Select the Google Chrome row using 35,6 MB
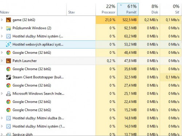 (x=91, y=69)
